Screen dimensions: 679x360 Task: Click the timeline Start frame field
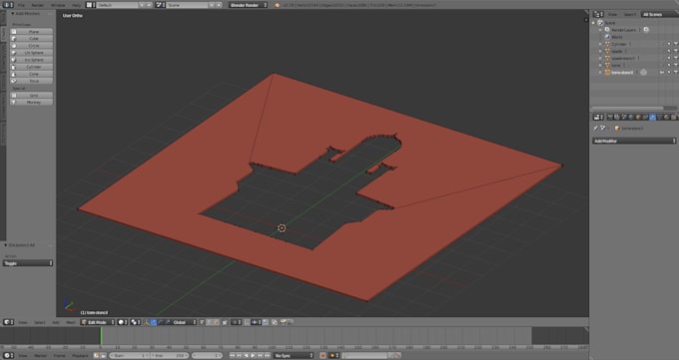point(129,355)
